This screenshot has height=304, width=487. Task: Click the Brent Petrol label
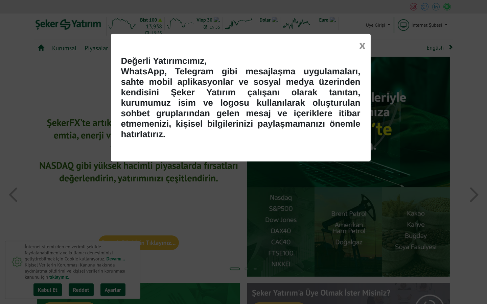[349, 214]
